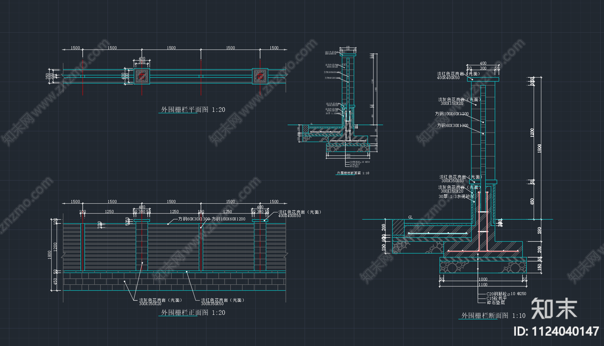The height and width of the screenshot is (346, 604).
Task: Click label 方钢100X60X1200 in the elevation drawing
Action: (229, 219)
